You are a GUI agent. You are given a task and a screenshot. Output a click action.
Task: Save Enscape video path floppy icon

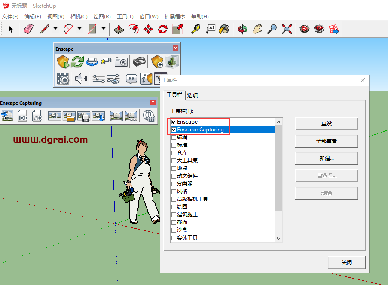[x=84, y=116]
